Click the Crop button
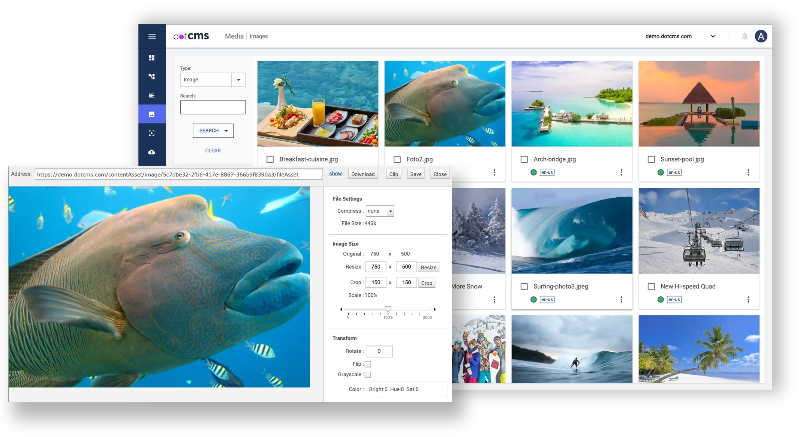The height and width of the screenshot is (437, 800). tap(427, 283)
